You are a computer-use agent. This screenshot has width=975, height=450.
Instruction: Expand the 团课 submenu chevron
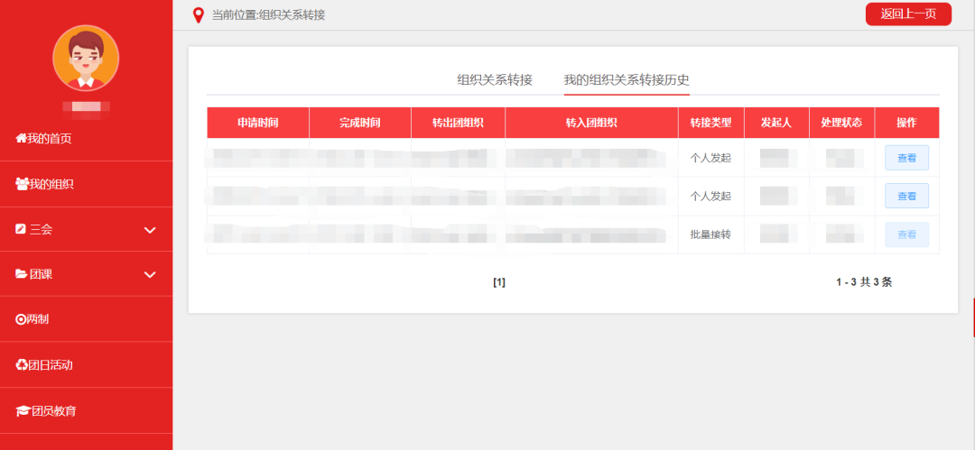point(151,274)
